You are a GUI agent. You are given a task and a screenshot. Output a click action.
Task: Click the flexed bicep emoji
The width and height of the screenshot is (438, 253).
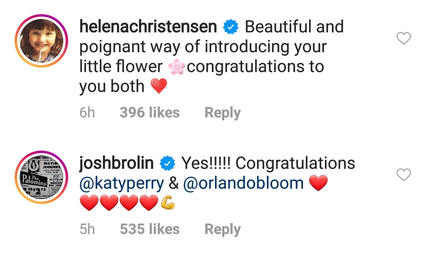pyautogui.click(x=168, y=203)
